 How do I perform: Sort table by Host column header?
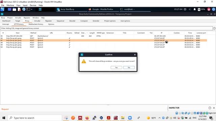coord(18,33)
